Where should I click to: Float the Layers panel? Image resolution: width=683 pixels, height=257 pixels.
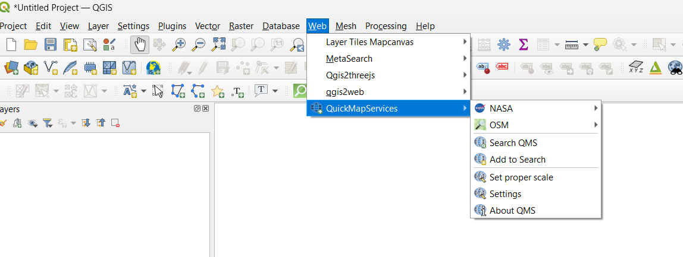pyautogui.click(x=198, y=108)
